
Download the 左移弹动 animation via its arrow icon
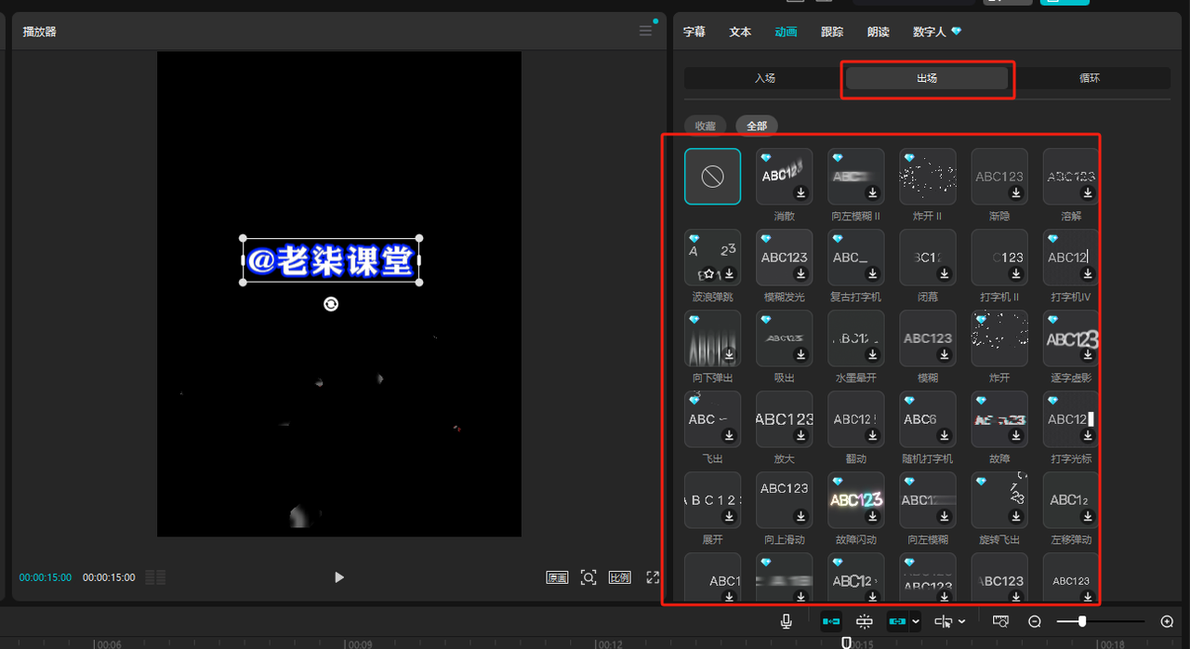pyautogui.click(x=1088, y=517)
